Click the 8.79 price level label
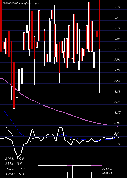This screenshot has width=127, height=178. (117, 70)
